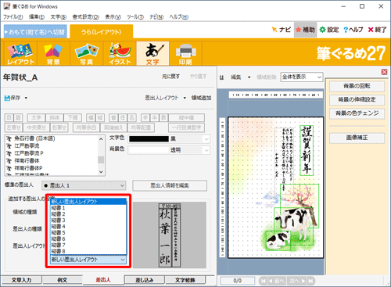The height and width of the screenshot is (287, 391).
Task: Go to first page in preview navigation
Action: coord(264,281)
